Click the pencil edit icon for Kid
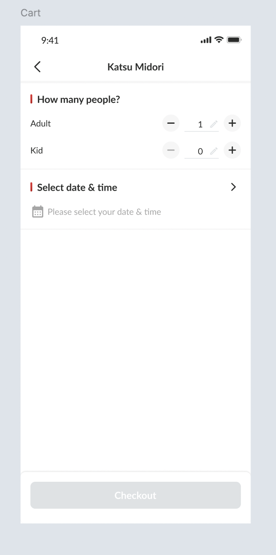The image size is (276, 555). [x=214, y=151]
